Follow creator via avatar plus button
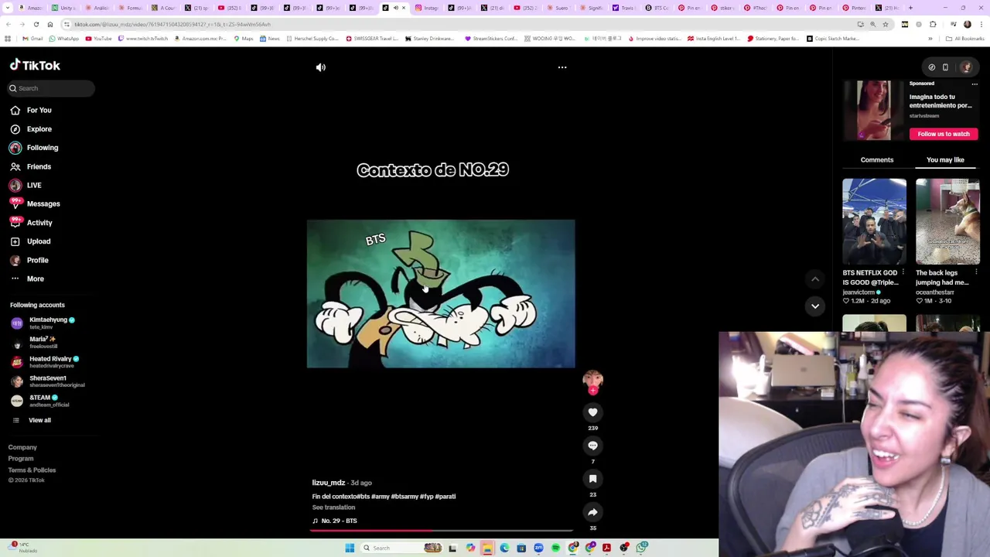The width and height of the screenshot is (990, 557). pyautogui.click(x=592, y=391)
